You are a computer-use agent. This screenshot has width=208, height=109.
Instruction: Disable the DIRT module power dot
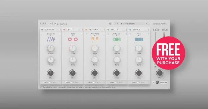point(64,30)
